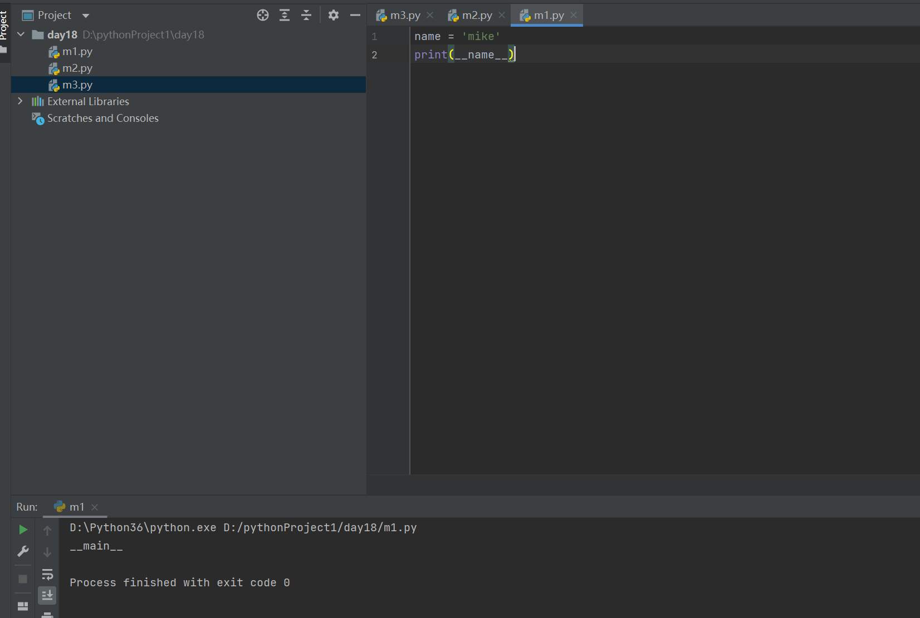Click 'Process finished with exit code 0'
This screenshot has width=920, height=618.
click(180, 582)
